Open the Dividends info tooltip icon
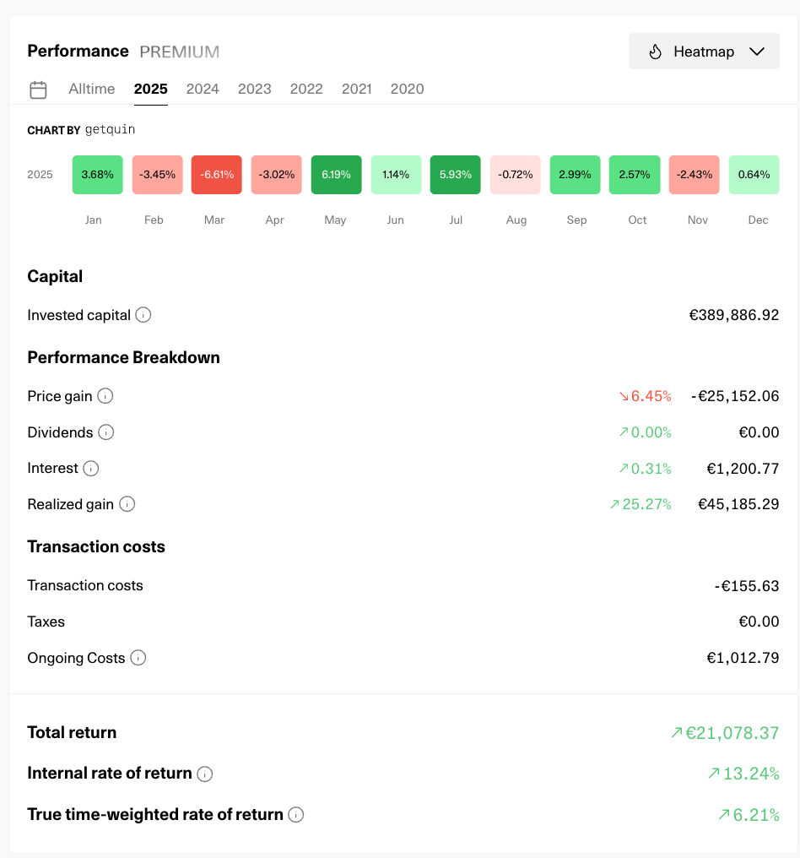 click(106, 432)
